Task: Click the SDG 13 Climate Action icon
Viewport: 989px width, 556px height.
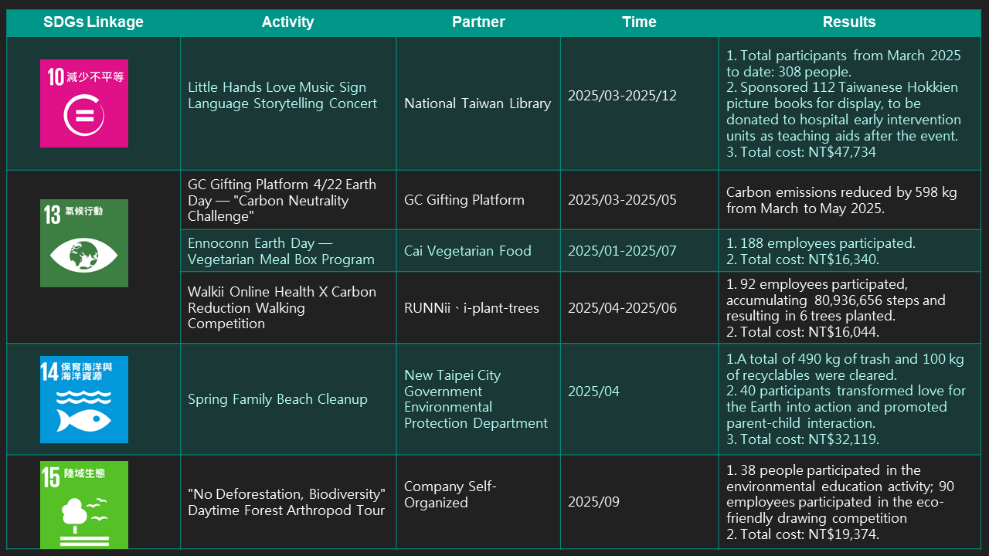Action: (84, 243)
